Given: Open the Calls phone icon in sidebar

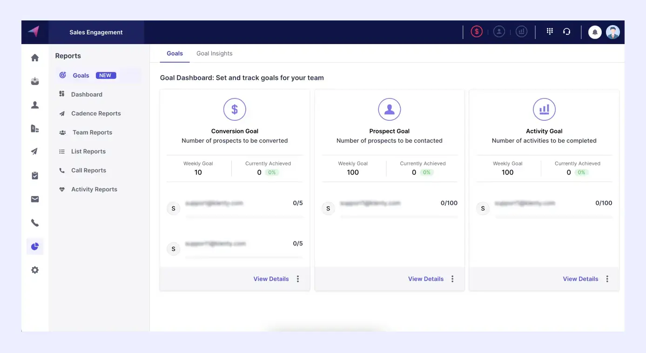Looking at the screenshot, I should (35, 223).
